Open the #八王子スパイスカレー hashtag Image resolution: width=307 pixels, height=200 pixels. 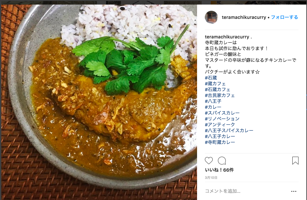229,131
